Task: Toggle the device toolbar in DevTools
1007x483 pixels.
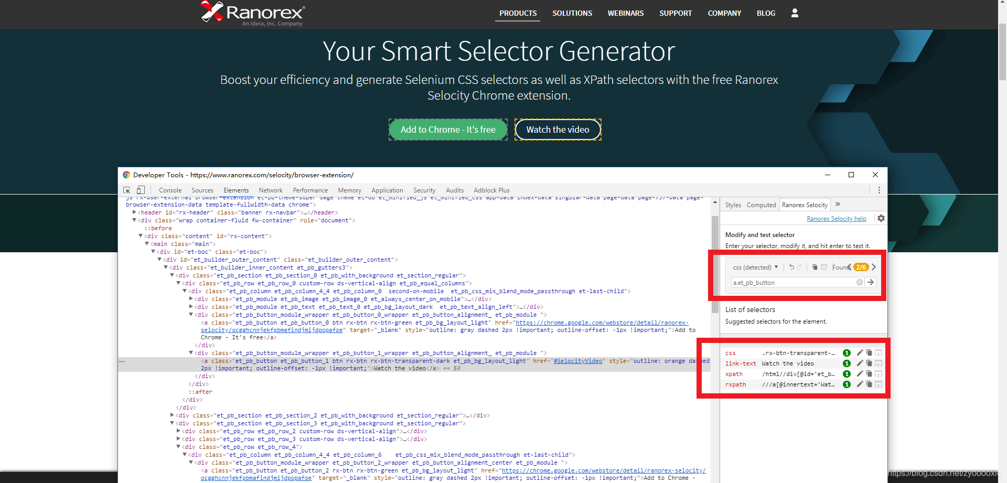Action: 141,190
